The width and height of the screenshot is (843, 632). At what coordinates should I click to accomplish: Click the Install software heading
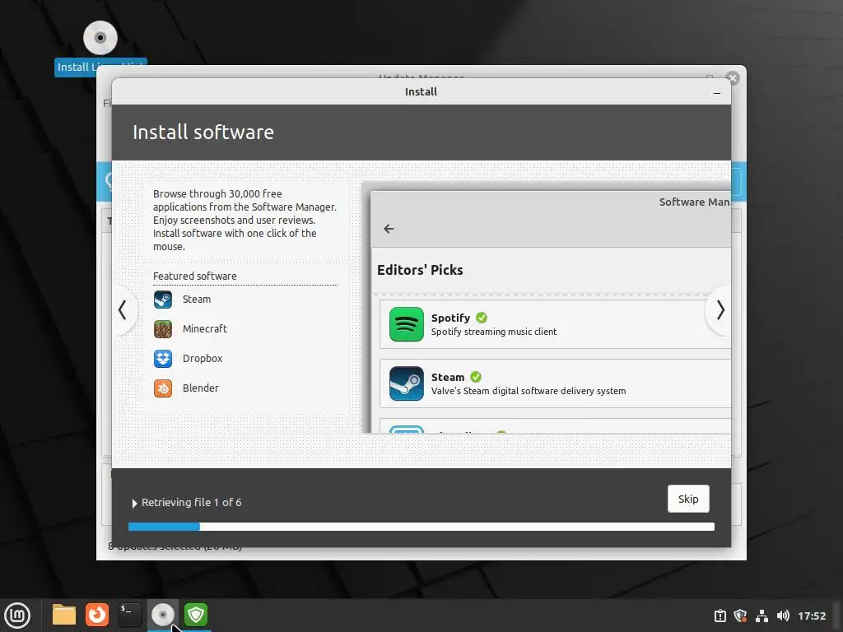tap(203, 132)
